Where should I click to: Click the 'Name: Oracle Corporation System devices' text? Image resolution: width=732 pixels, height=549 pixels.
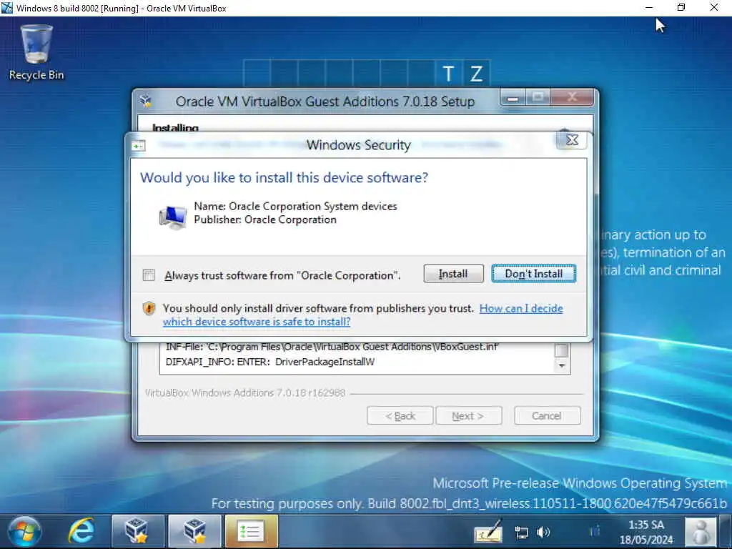295,207
